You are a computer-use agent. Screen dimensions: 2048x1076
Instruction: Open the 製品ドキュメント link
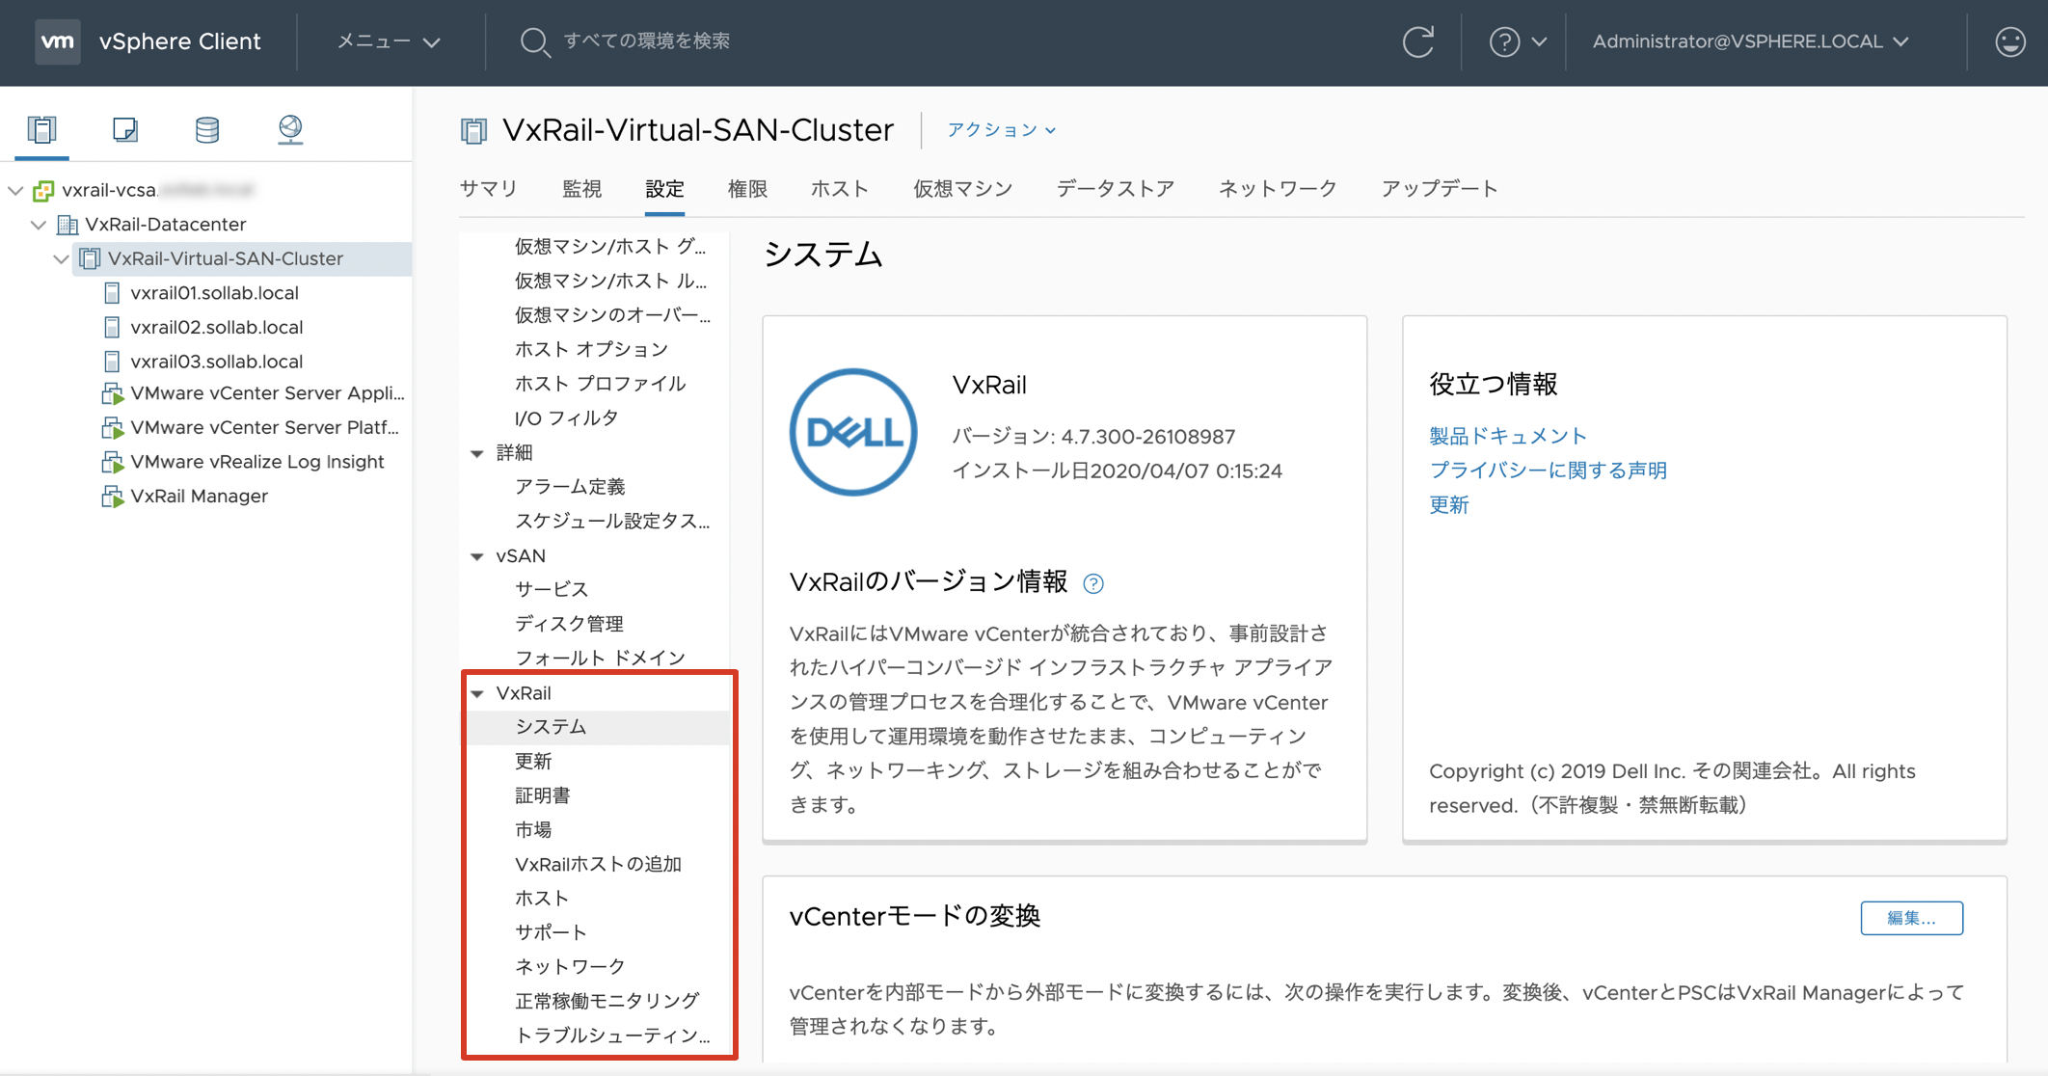tap(1507, 436)
